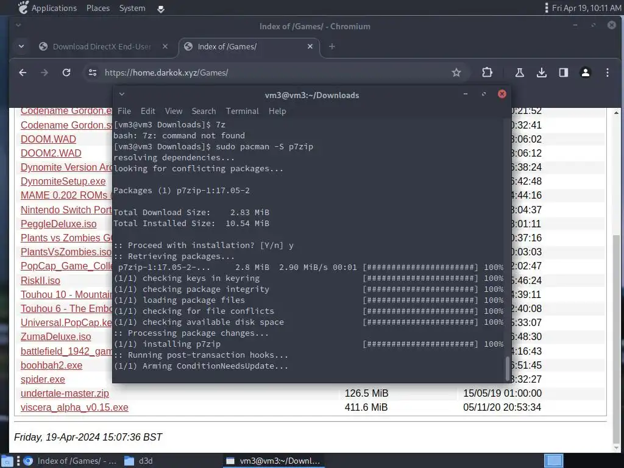The height and width of the screenshot is (468, 624).
Task: Click the workspace switcher in bottom panel
Action: click(x=553, y=461)
